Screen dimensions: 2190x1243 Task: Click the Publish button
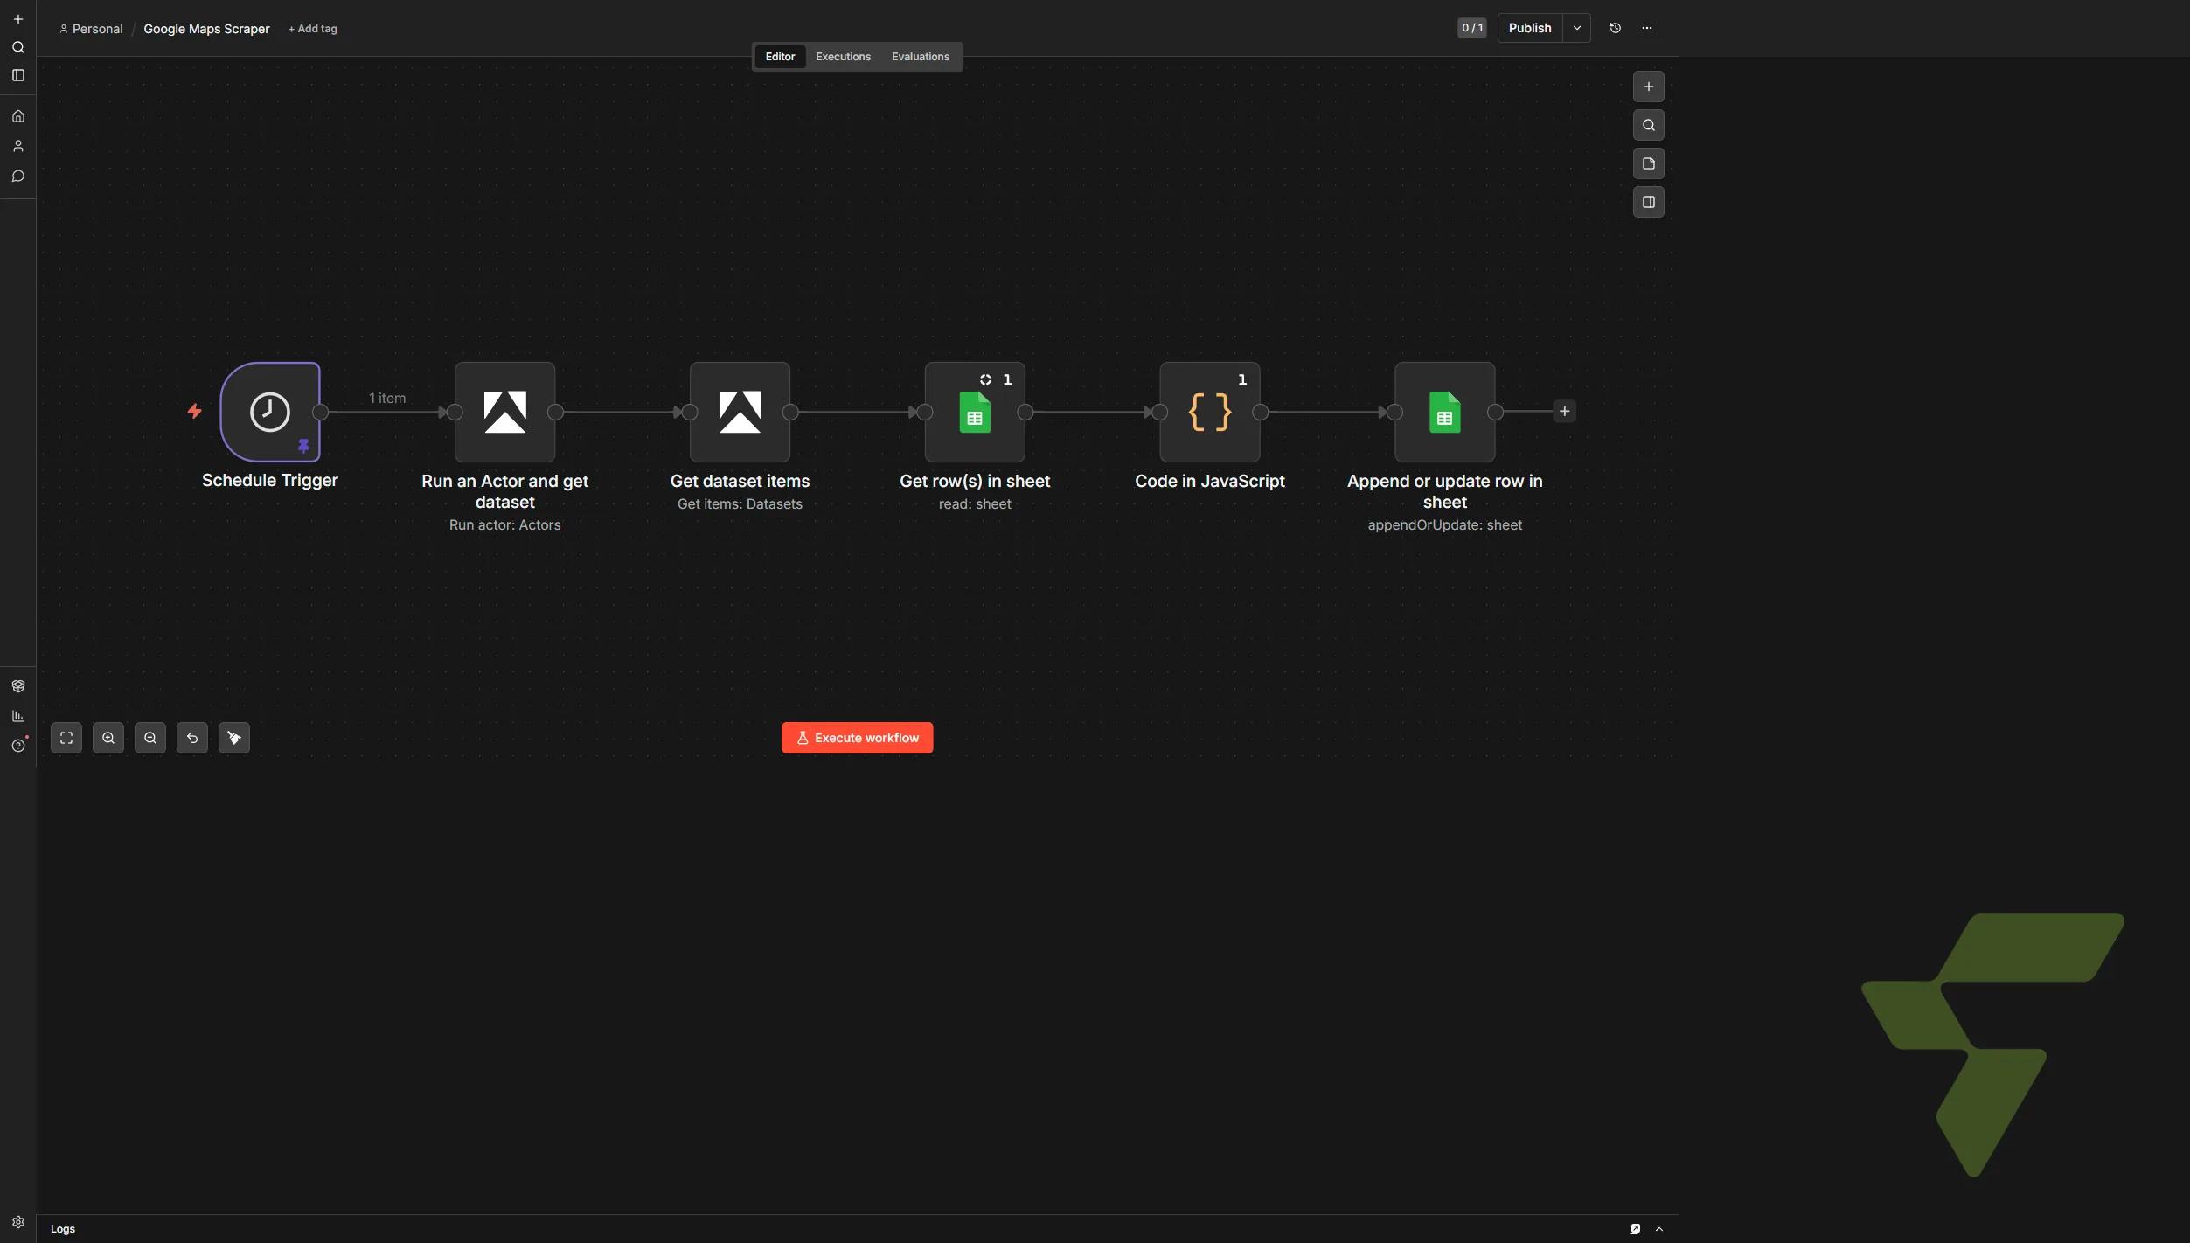click(x=1529, y=28)
